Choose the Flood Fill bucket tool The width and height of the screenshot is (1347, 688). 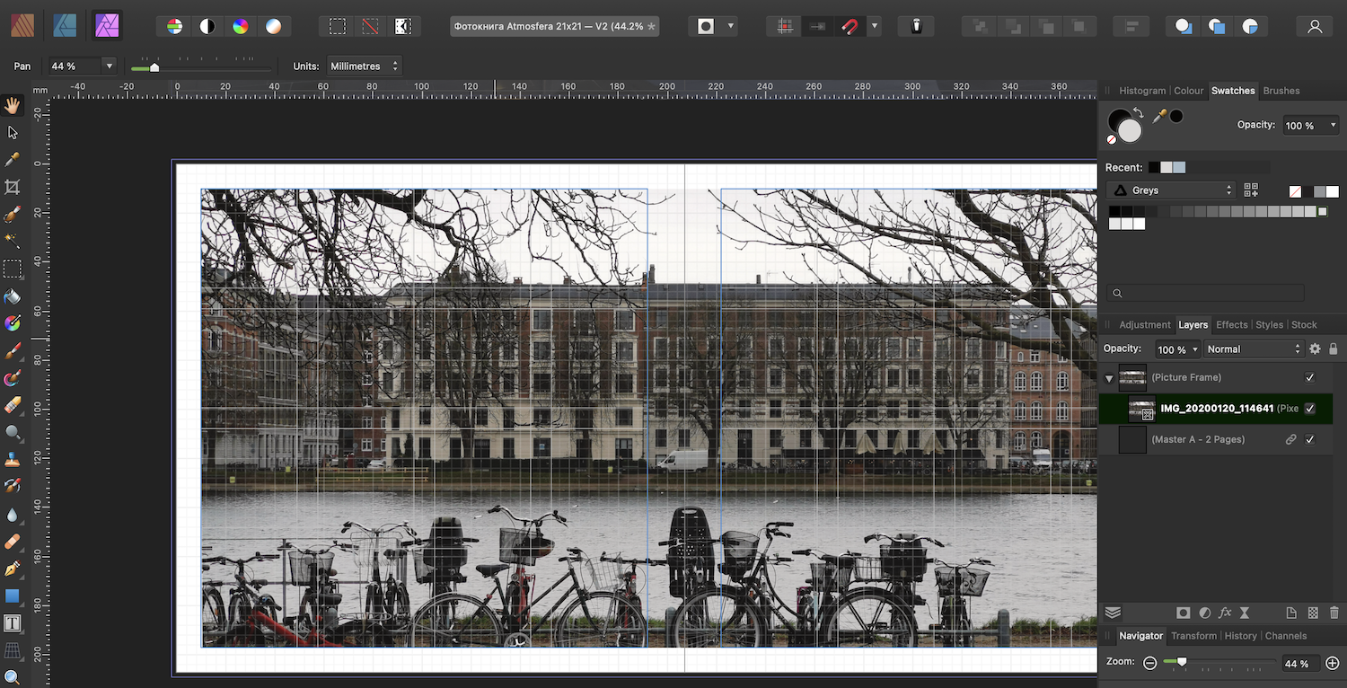point(13,296)
